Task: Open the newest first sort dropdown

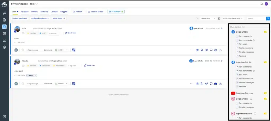Action: point(208,18)
